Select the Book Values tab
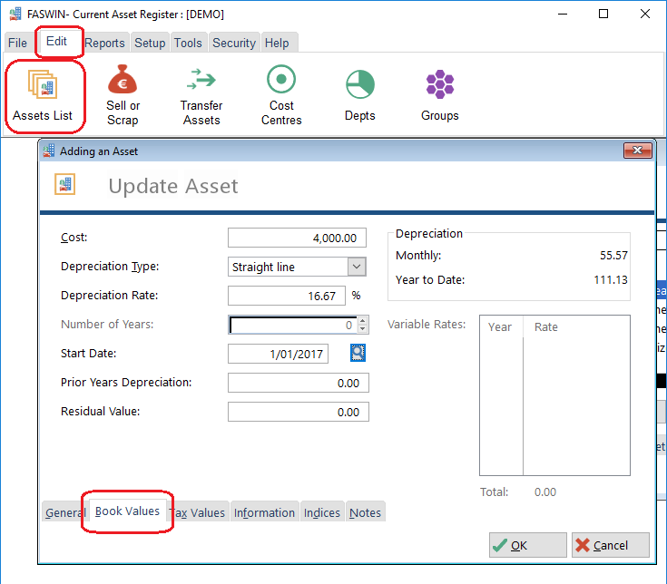The width and height of the screenshot is (667, 584). 128,511
